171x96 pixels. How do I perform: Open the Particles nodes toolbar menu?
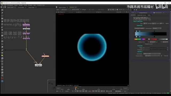[2, 38]
